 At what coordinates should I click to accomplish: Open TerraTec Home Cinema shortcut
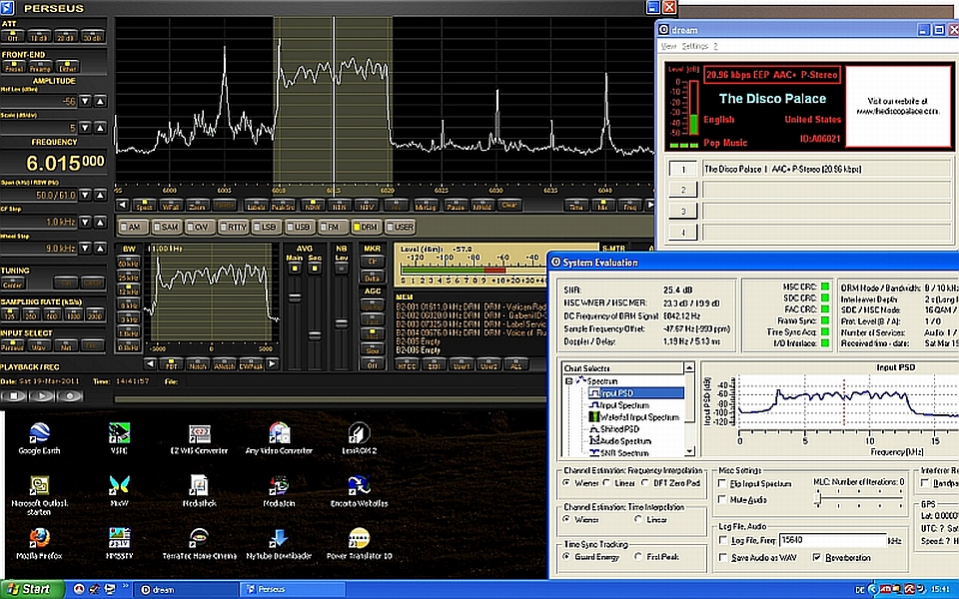pyautogui.click(x=200, y=543)
